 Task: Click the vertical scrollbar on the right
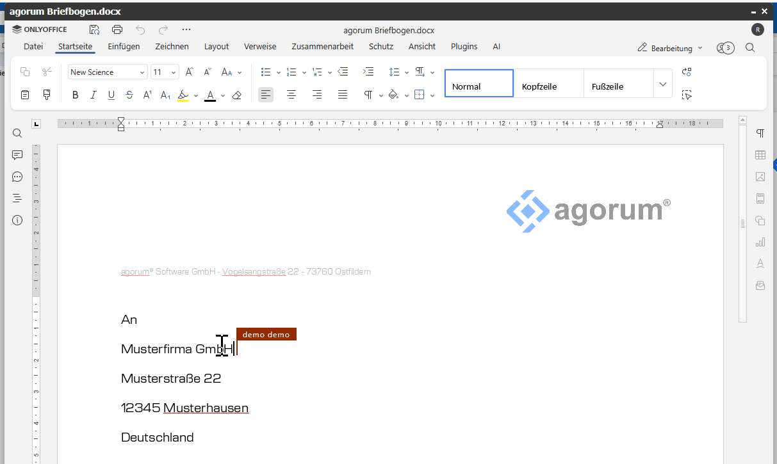click(x=742, y=223)
